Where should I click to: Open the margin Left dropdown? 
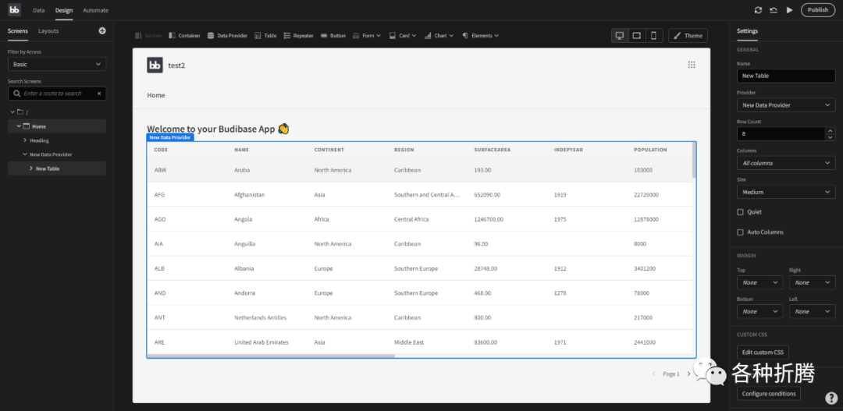(x=813, y=312)
